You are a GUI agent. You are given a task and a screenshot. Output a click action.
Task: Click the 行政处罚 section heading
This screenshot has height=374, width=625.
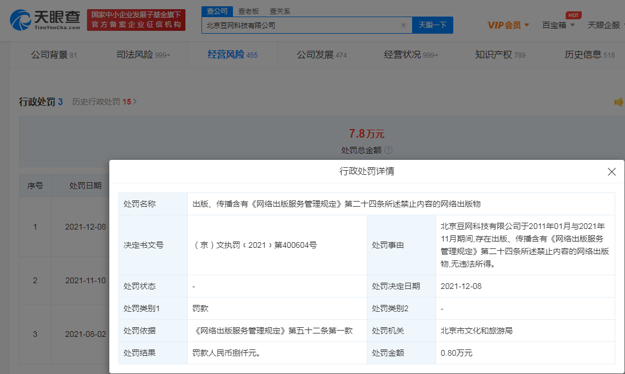[37, 102]
